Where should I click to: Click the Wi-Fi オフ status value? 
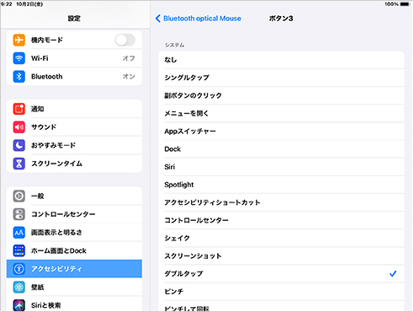tap(129, 58)
